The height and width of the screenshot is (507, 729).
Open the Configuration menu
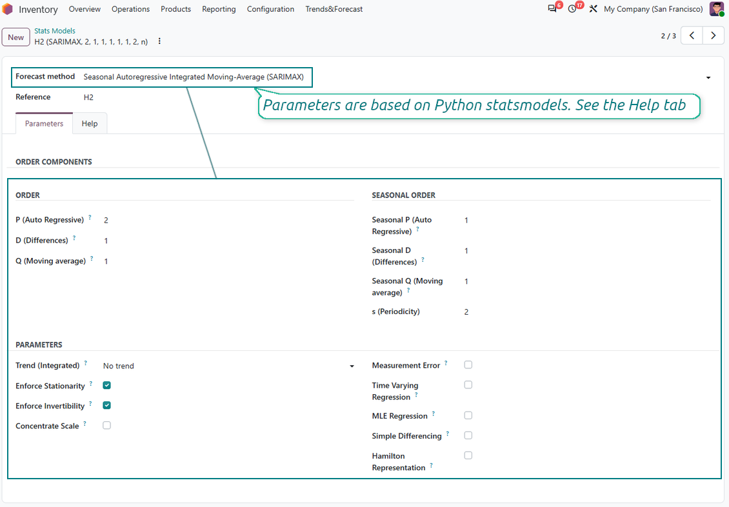pos(270,9)
